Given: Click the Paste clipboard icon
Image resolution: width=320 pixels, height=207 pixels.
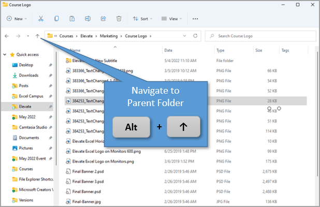Looking at the screenshot, I should coord(72,19).
